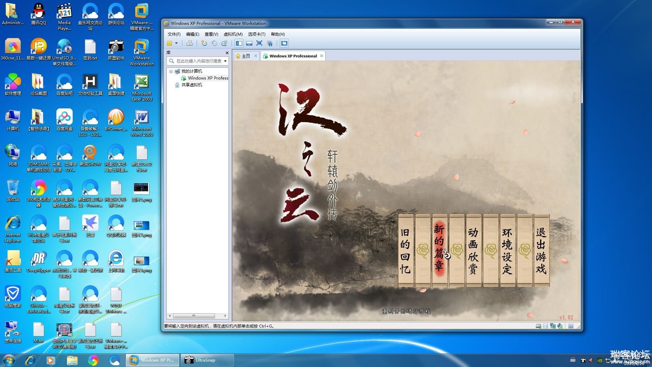Click the revert to snapshot icon
The height and width of the screenshot is (367, 652).
214,43
